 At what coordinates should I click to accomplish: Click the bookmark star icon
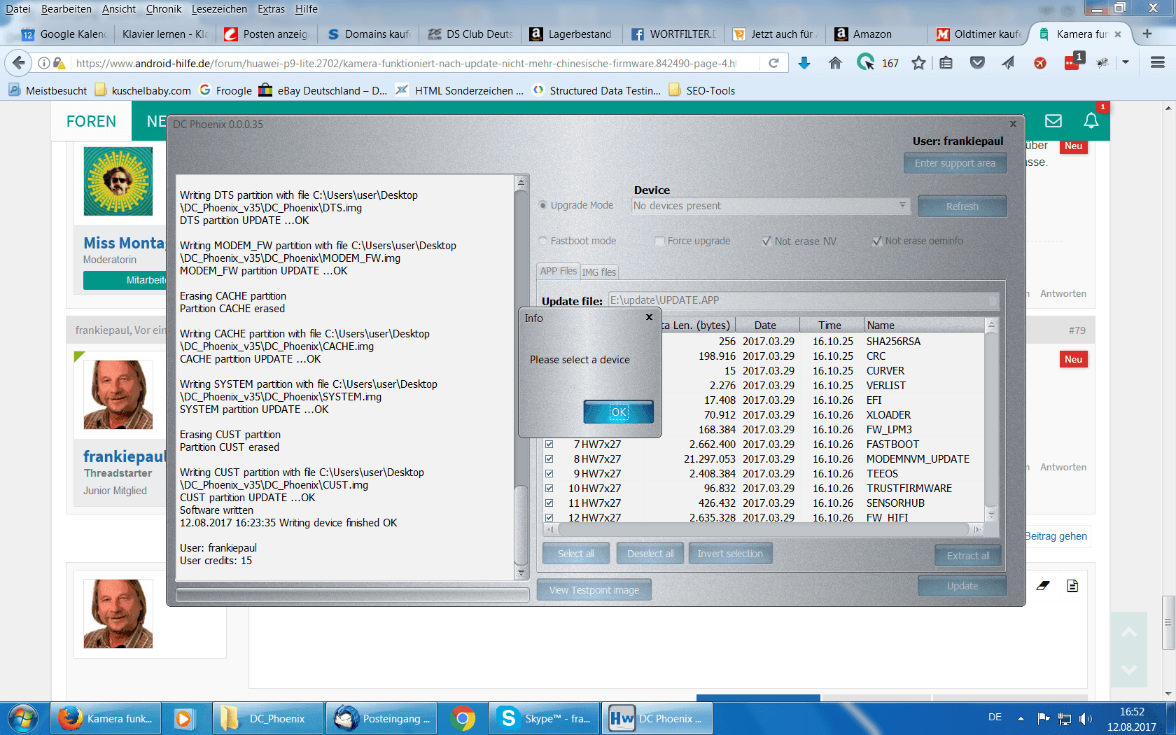point(918,63)
